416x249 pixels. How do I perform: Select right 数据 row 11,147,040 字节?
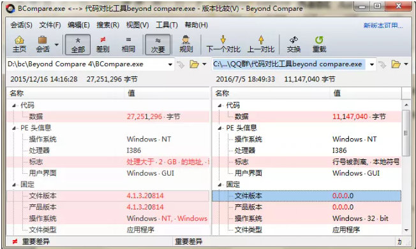tap(307, 117)
